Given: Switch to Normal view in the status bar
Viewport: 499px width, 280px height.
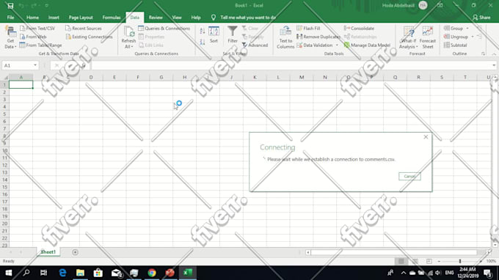Looking at the screenshot, I should (x=401, y=261).
